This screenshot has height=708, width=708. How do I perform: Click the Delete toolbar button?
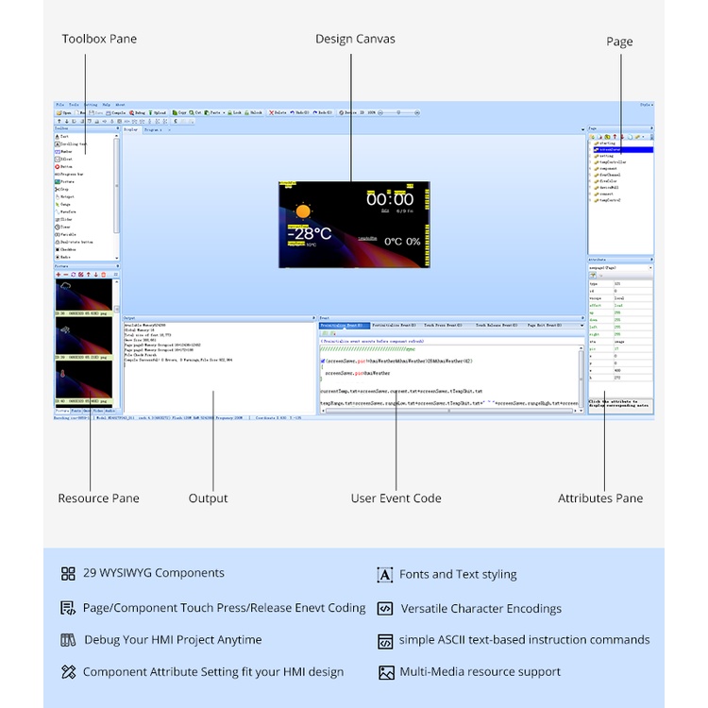coord(278,112)
